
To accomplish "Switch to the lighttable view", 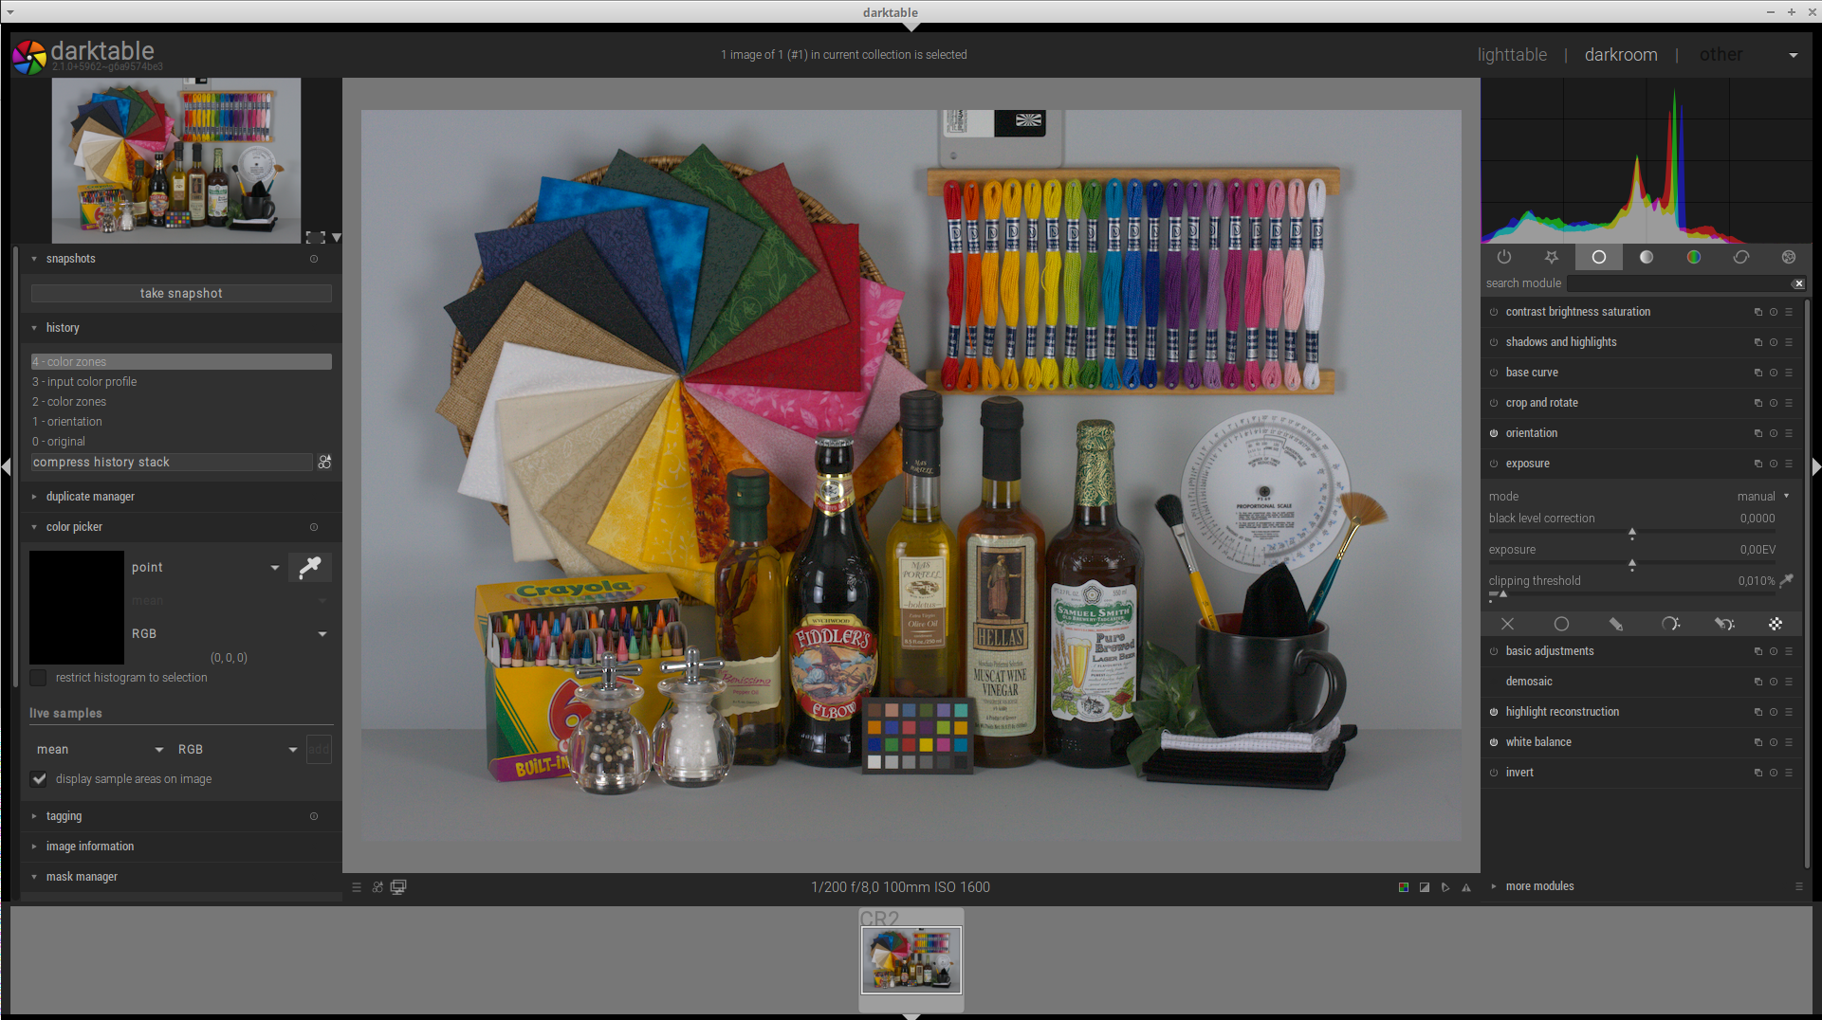I will (1512, 55).
